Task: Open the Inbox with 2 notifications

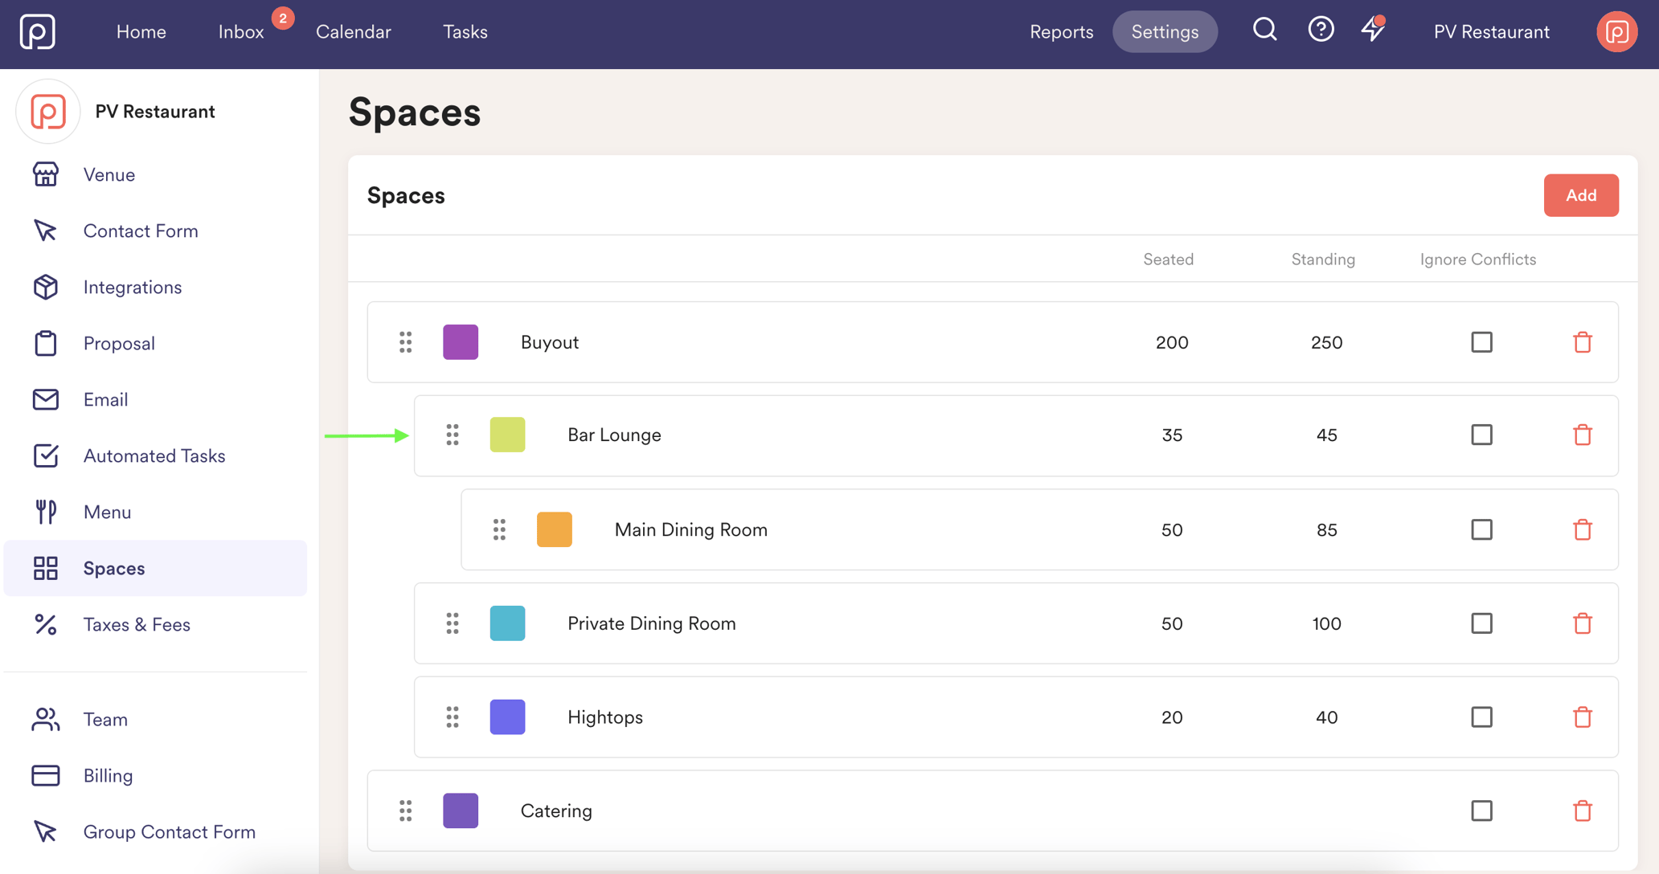Action: pos(241,32)
